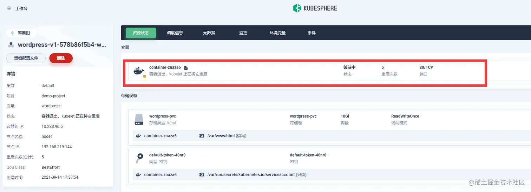Click container-znaza6 in wordpress-pvc mount row
This screenshot has height=192, width=531.
point(160,136)
